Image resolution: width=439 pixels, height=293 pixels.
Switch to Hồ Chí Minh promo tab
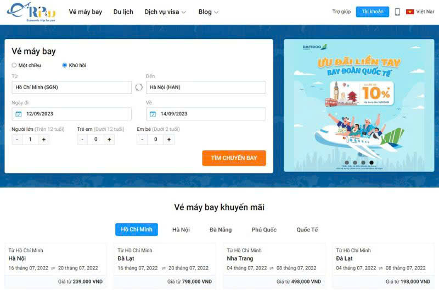tap(137, 229)
